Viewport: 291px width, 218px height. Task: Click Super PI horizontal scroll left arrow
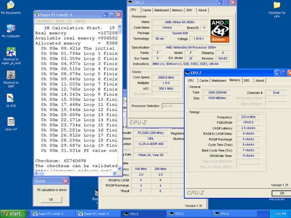[x=36, y=173]
